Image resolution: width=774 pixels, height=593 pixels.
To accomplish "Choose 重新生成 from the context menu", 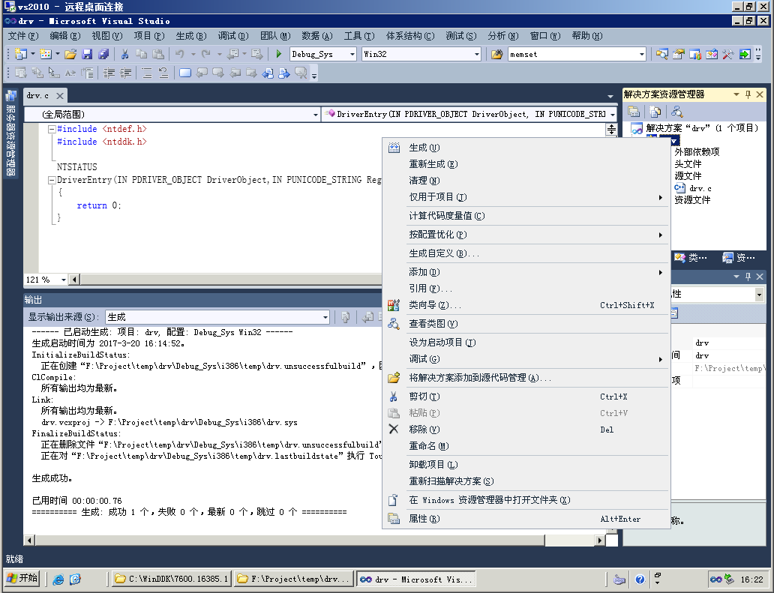I will (526, 164).
